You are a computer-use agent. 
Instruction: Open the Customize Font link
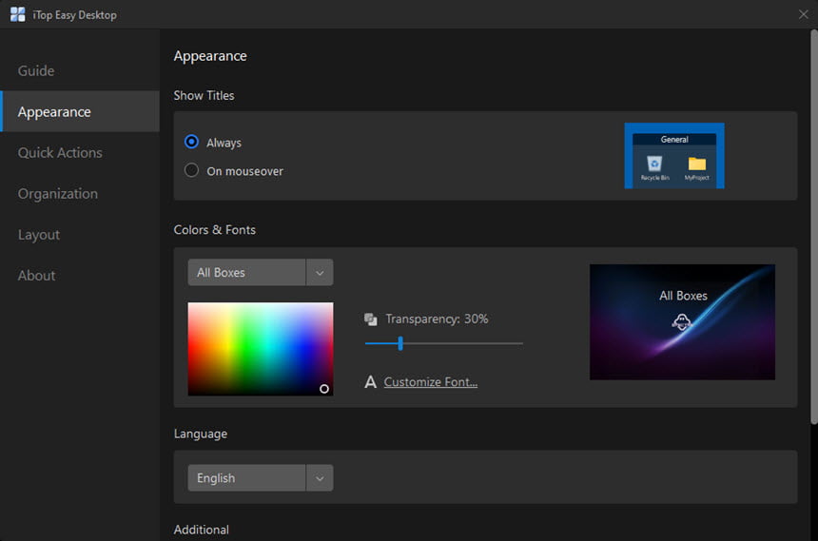[x=430, y=382]
